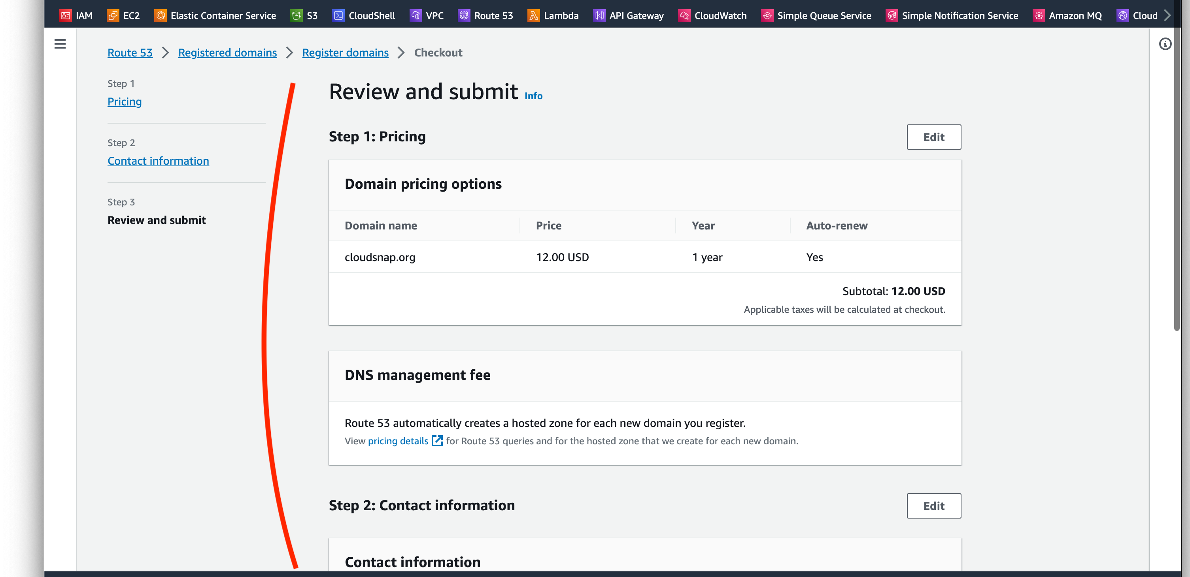The height and width of the screenshot is (577, 1190).
Task: Click the Price column header
Action: click(548, 226)
